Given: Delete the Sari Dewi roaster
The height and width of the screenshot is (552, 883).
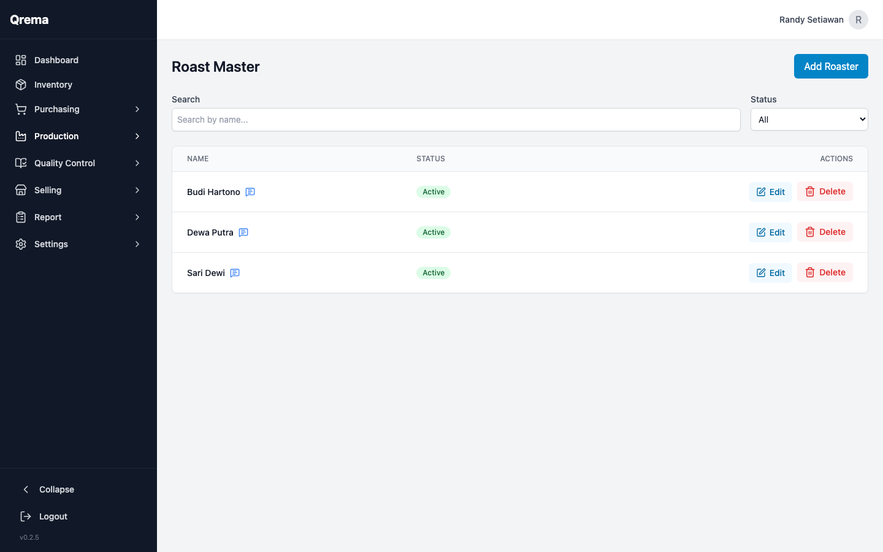Looking at the screenshot, I should [x=825, y=272].
